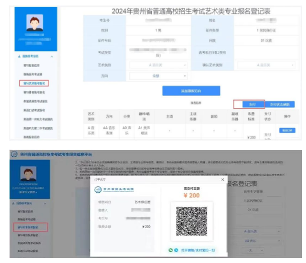
Task: Click the wide blue add-direction button
Action: coord(191,91)
